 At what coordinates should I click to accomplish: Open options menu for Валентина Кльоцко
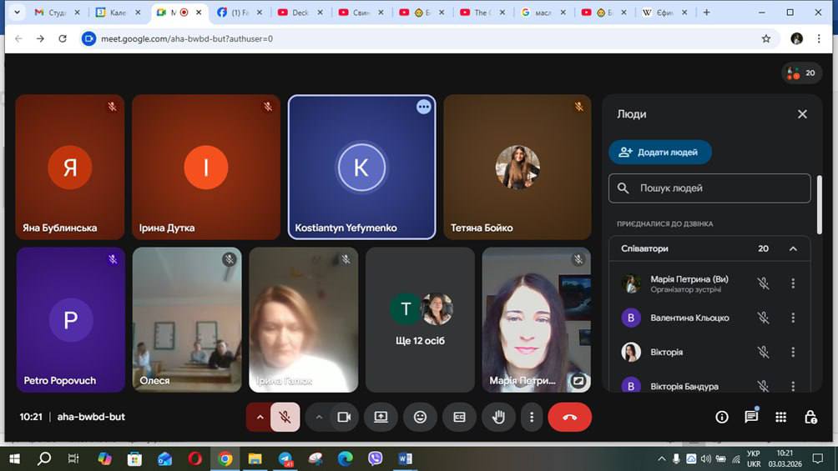point(793,318)
